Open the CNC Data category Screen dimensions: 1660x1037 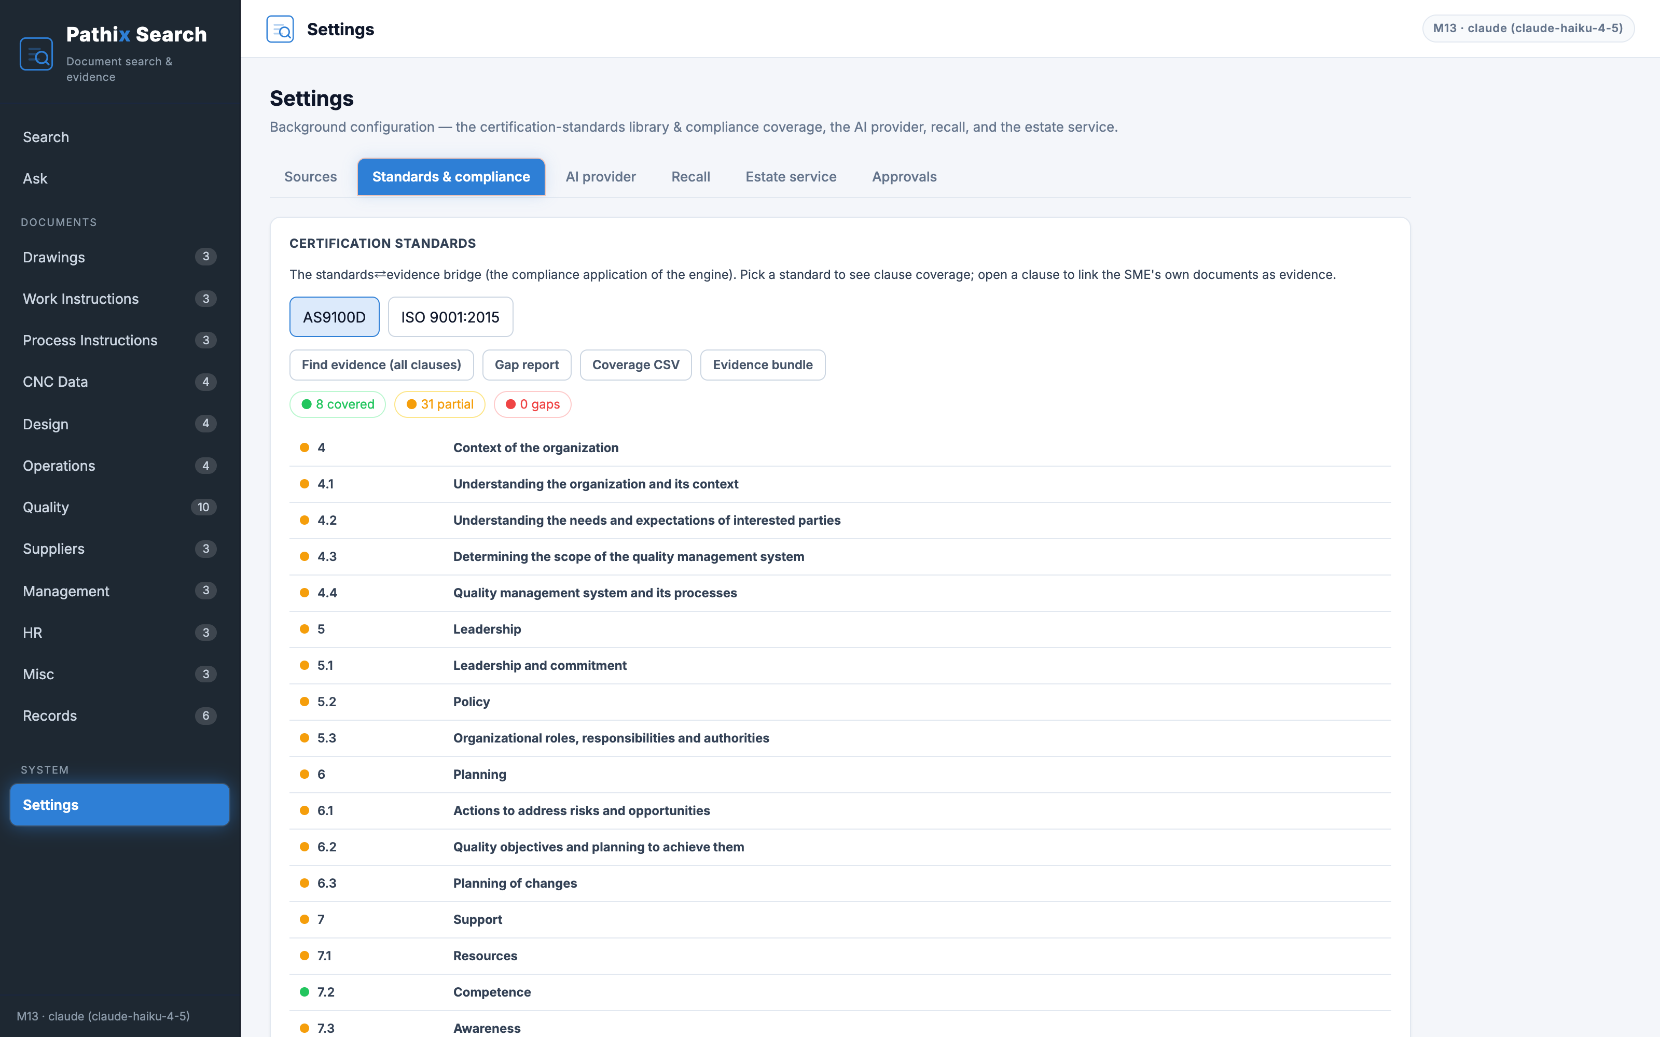coord(120,382)
